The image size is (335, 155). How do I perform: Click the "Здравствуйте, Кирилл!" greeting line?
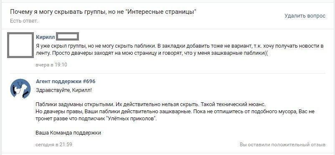(64, 90)
